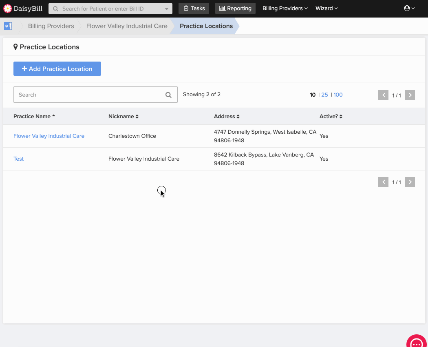Click bottom previous page arrow

[383, 182]
